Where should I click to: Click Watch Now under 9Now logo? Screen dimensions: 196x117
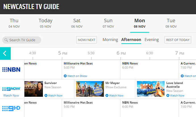11,96
